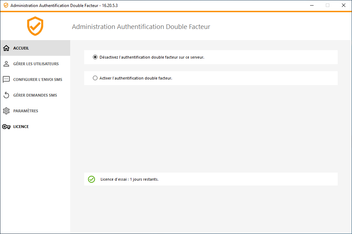Click the user icon for Gérer les utilisateurs
352x234 pixels.
point(6,64)
